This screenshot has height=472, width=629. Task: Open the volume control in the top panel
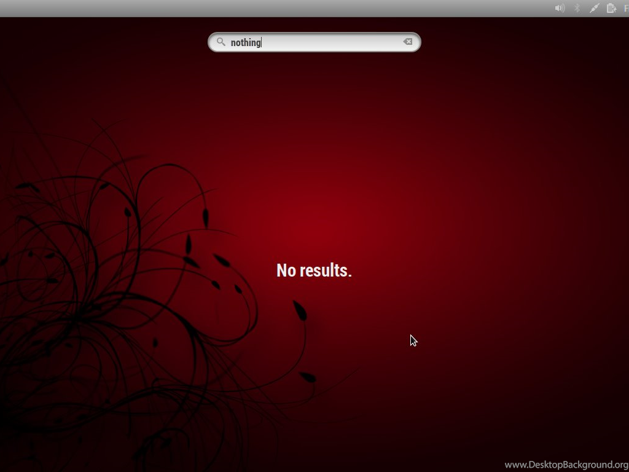click(x=560, y=8)
